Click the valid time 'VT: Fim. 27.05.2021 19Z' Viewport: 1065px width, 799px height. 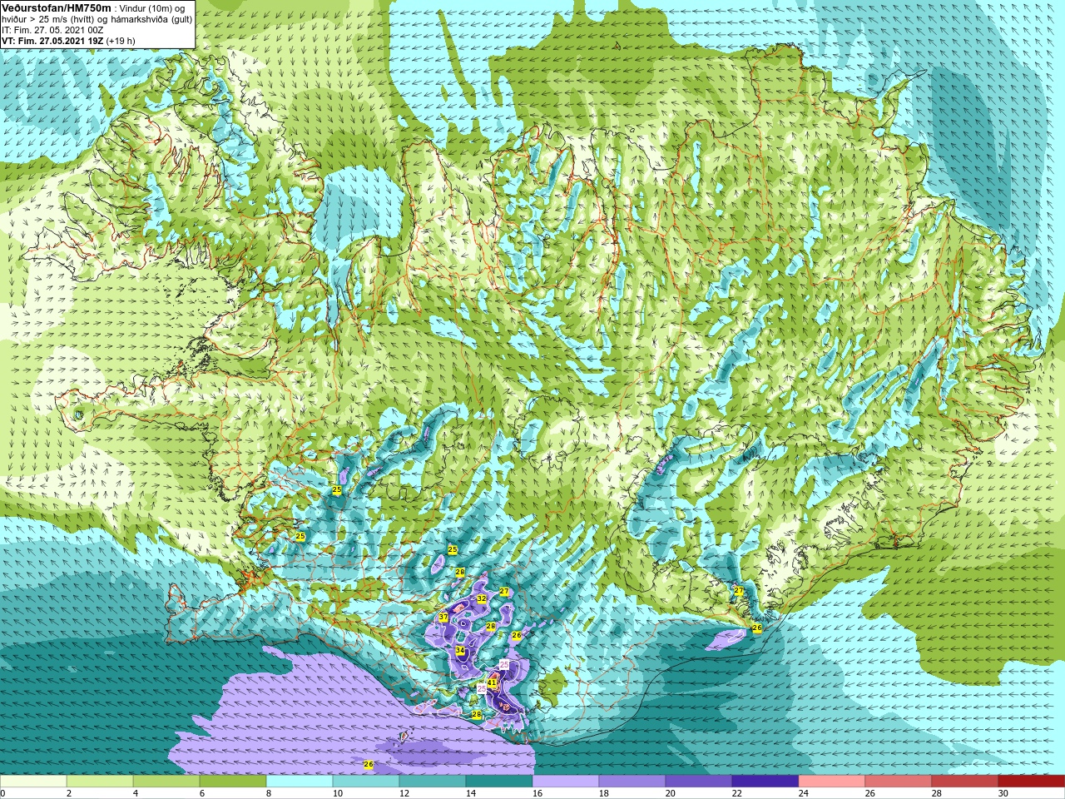[x=52, y=41]
